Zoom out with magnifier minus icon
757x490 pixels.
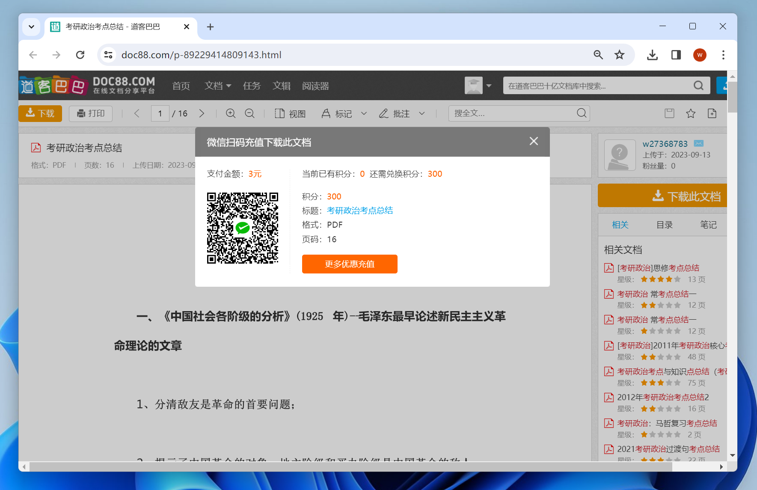click(x=249, y=113)
